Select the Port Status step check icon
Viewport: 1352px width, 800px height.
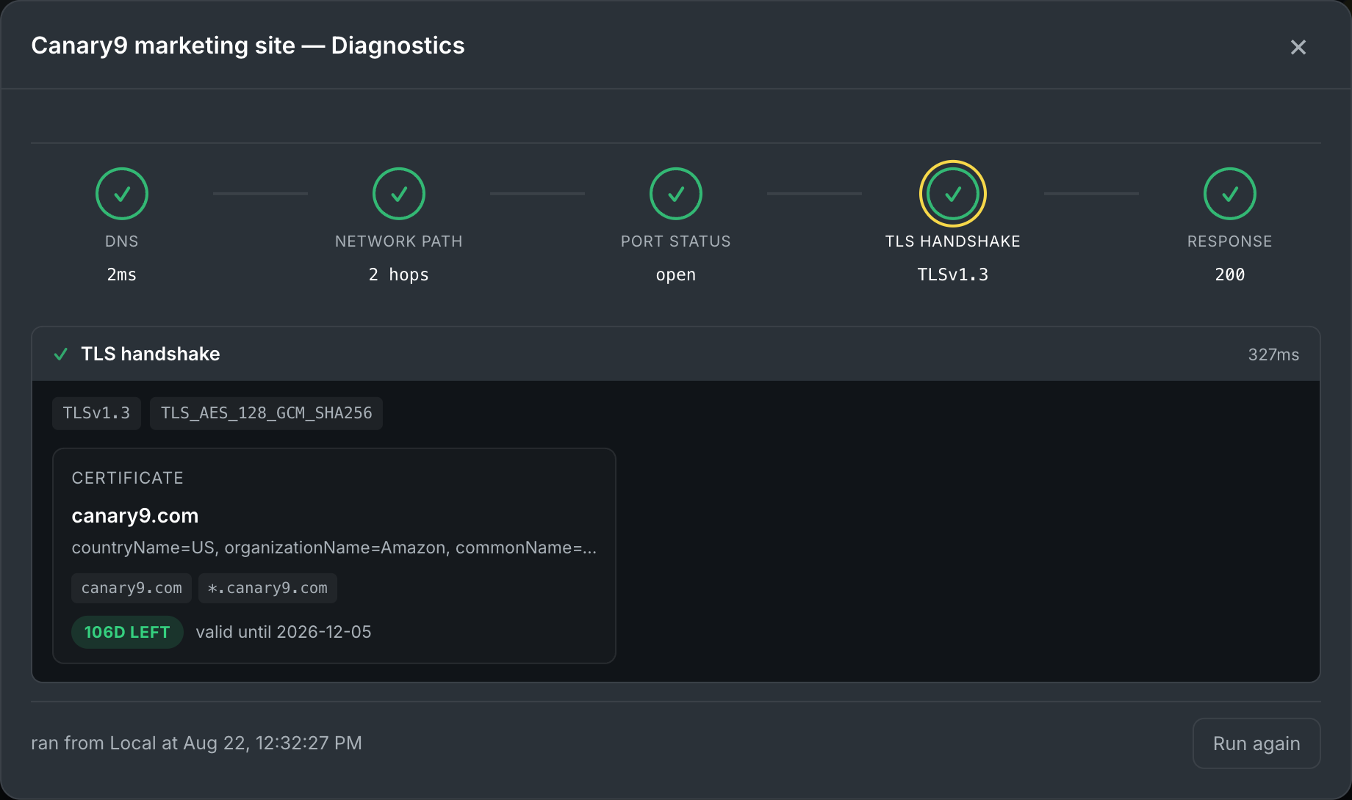point(676,194)
